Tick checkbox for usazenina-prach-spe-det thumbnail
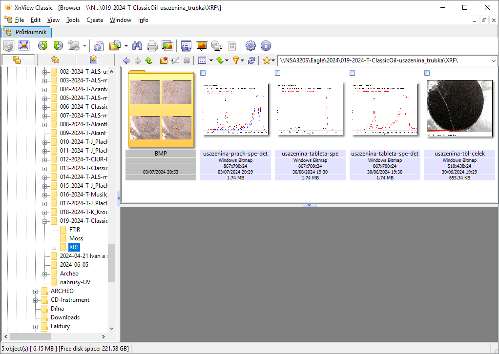Image resolution: width=499 pixels, height=354 pixels. tap(203, 73)
